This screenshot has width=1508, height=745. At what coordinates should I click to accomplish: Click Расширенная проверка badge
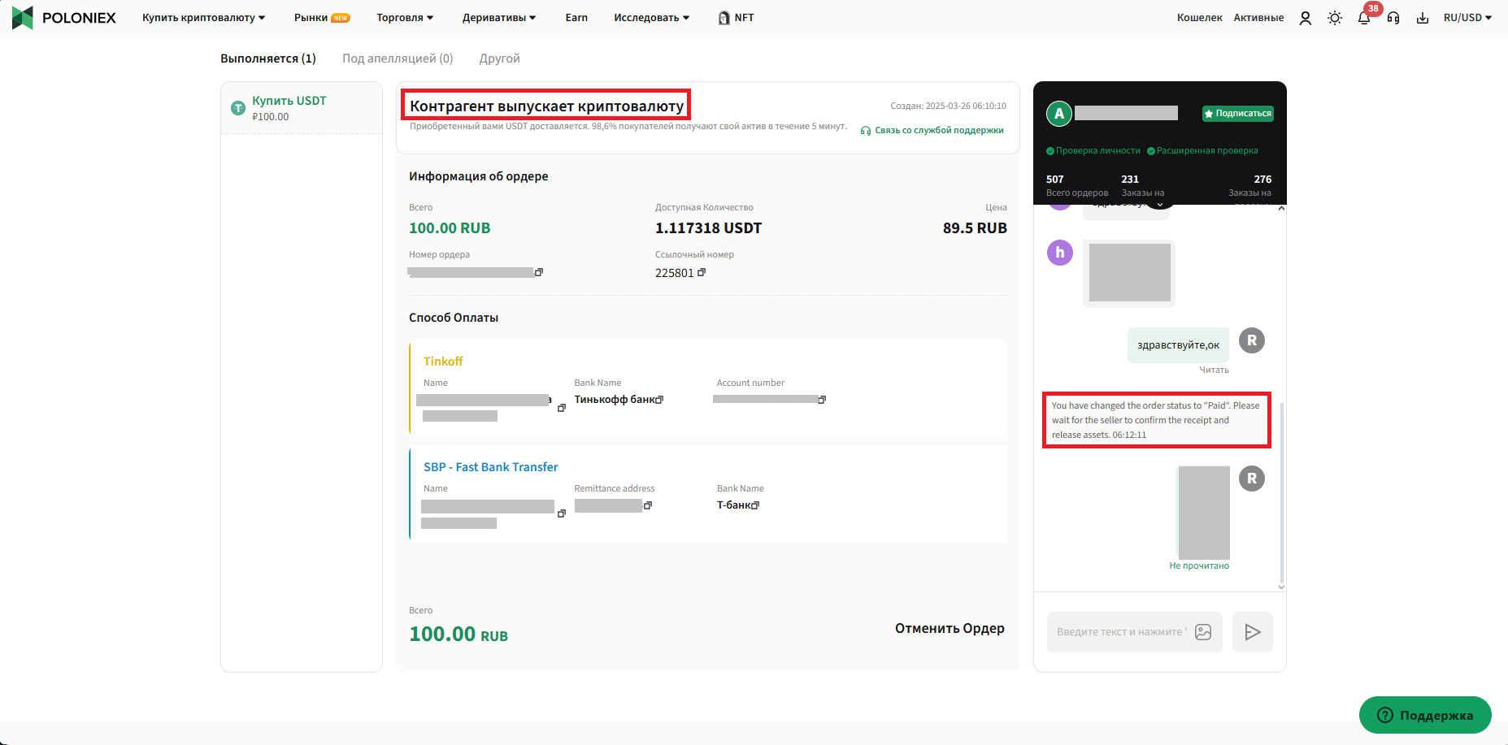1202,150
